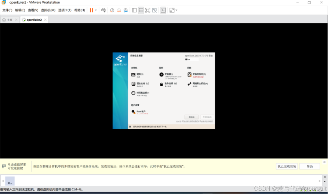Click the small square button in yellow bar corner
Screen dimensions: 328x194
coord(324,162)
